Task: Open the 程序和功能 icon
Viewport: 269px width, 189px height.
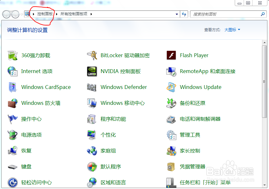Action: (x=92, y=119)
